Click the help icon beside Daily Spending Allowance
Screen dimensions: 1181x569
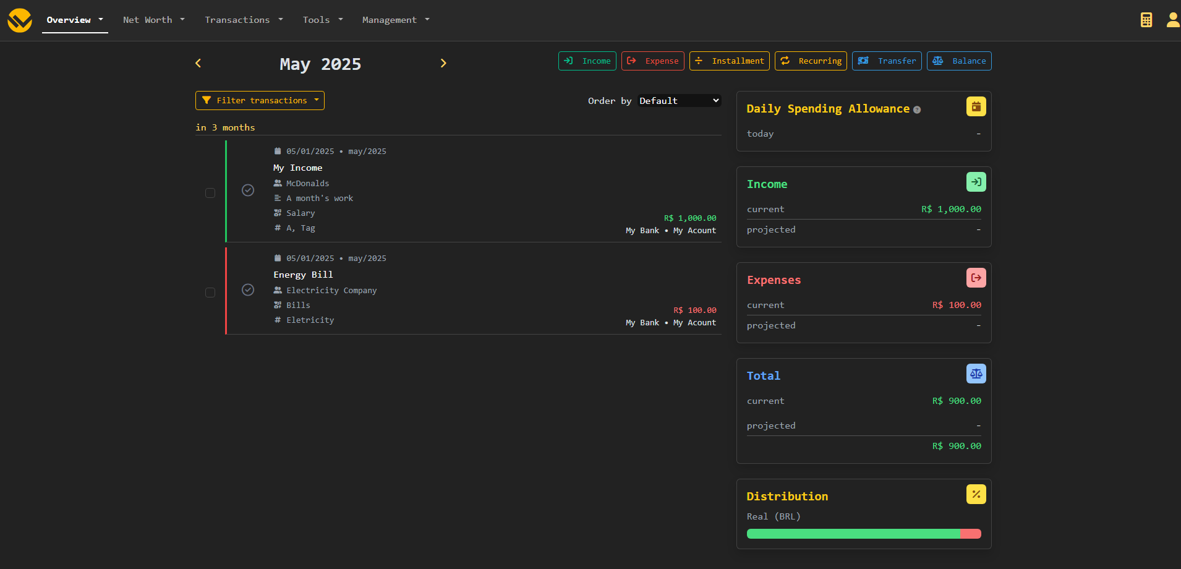[x=917, y=110]
